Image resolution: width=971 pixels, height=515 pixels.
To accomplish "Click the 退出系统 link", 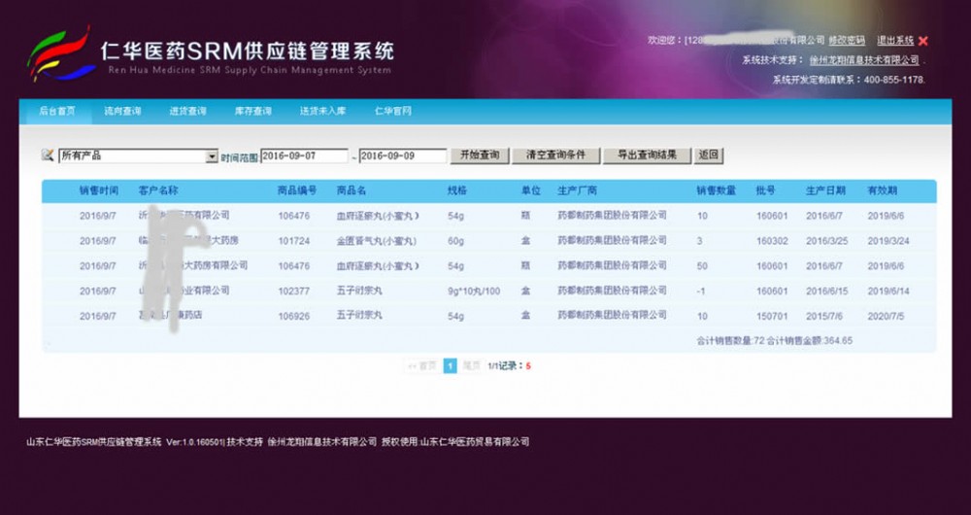I will pyautogui.click(x=895, y=41).
